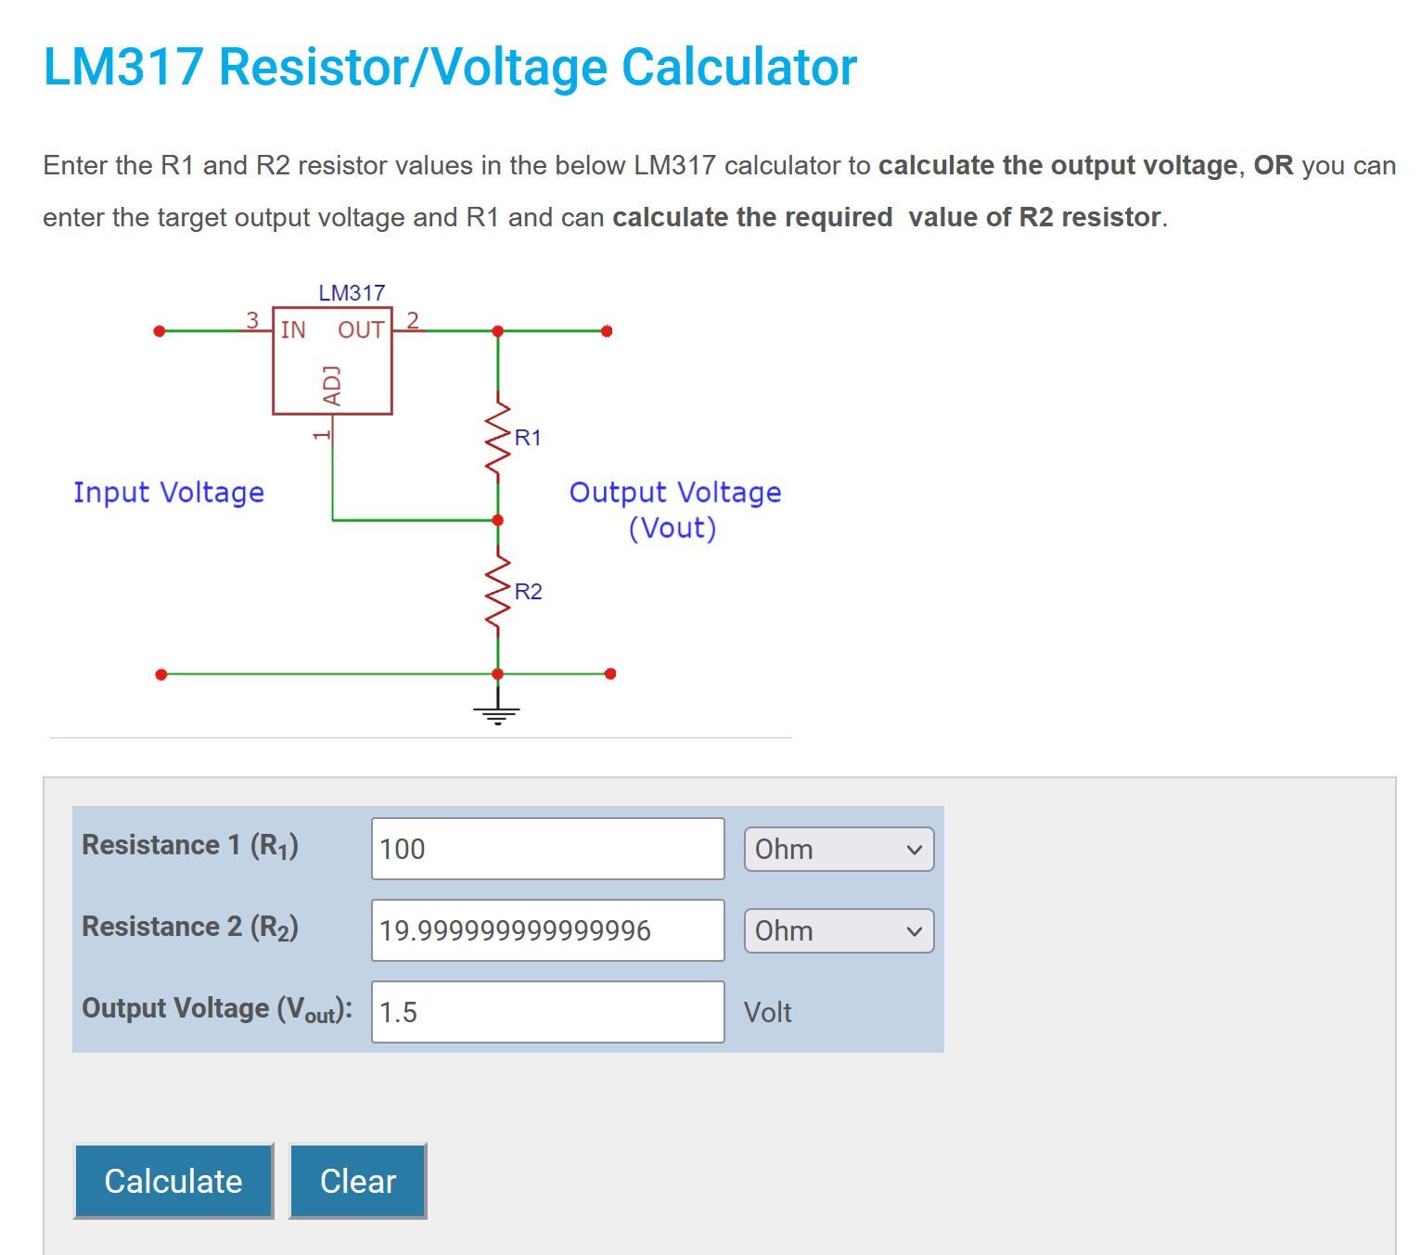
Task: Click the Output Voltage (Vout) diagram label
Action: pos(674,509)
